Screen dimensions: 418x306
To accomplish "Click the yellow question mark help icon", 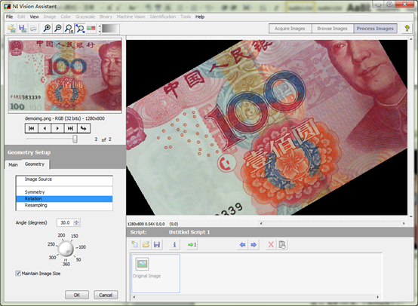I will click(407, 28).
